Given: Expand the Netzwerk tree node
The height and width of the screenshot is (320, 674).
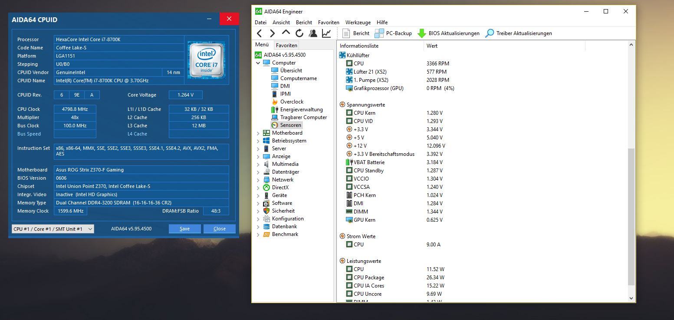Looking at the screenshot, I should click(x=258, y=180).
